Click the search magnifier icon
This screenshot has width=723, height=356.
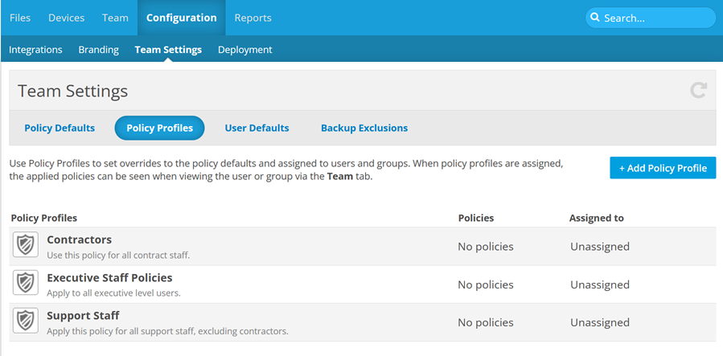click(x=595, y=18)
